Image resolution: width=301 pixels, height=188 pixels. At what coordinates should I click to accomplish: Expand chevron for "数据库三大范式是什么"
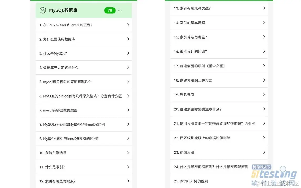tap(128, 67)
